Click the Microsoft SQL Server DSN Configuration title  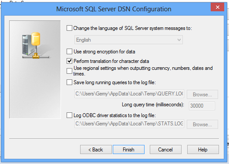114,9
